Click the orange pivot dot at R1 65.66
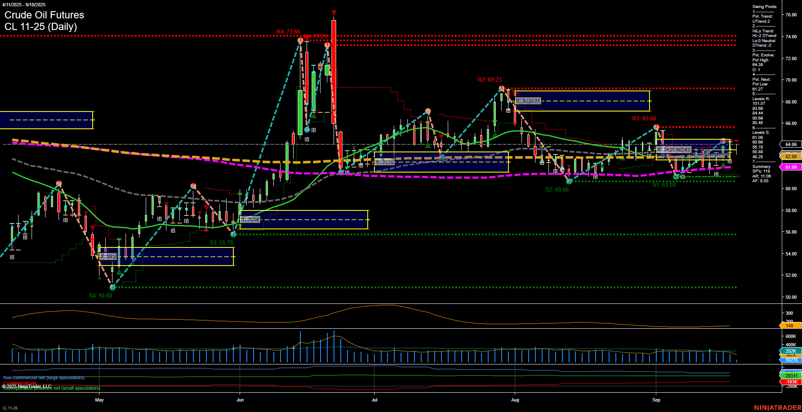Screen dimensions: 802x412 pos(656,126)
